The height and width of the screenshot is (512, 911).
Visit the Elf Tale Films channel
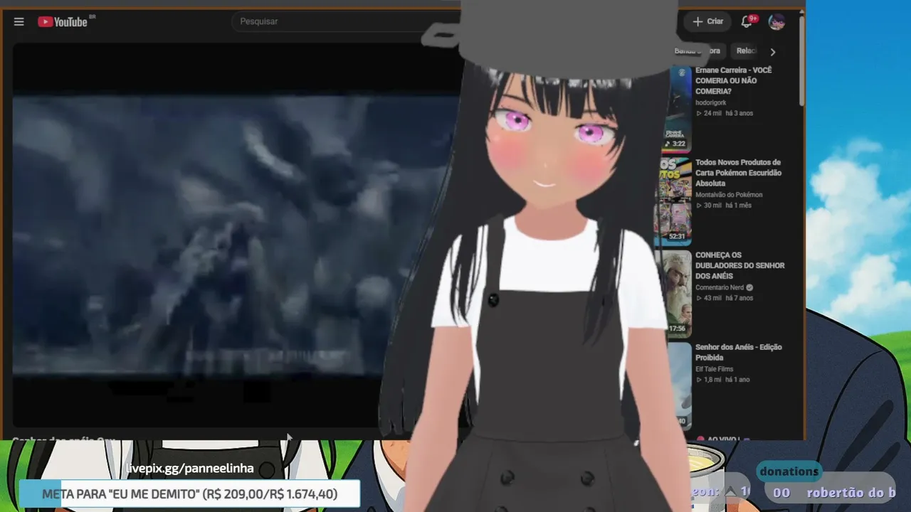tap(714, 369)
